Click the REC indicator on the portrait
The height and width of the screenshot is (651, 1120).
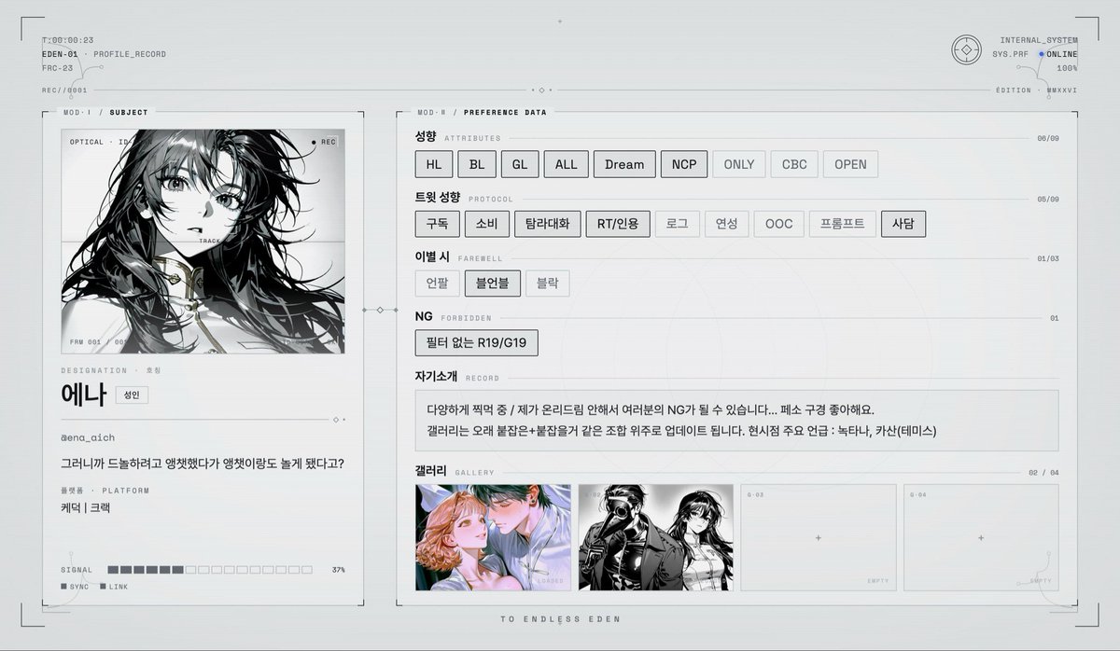(x=323, y=143)
